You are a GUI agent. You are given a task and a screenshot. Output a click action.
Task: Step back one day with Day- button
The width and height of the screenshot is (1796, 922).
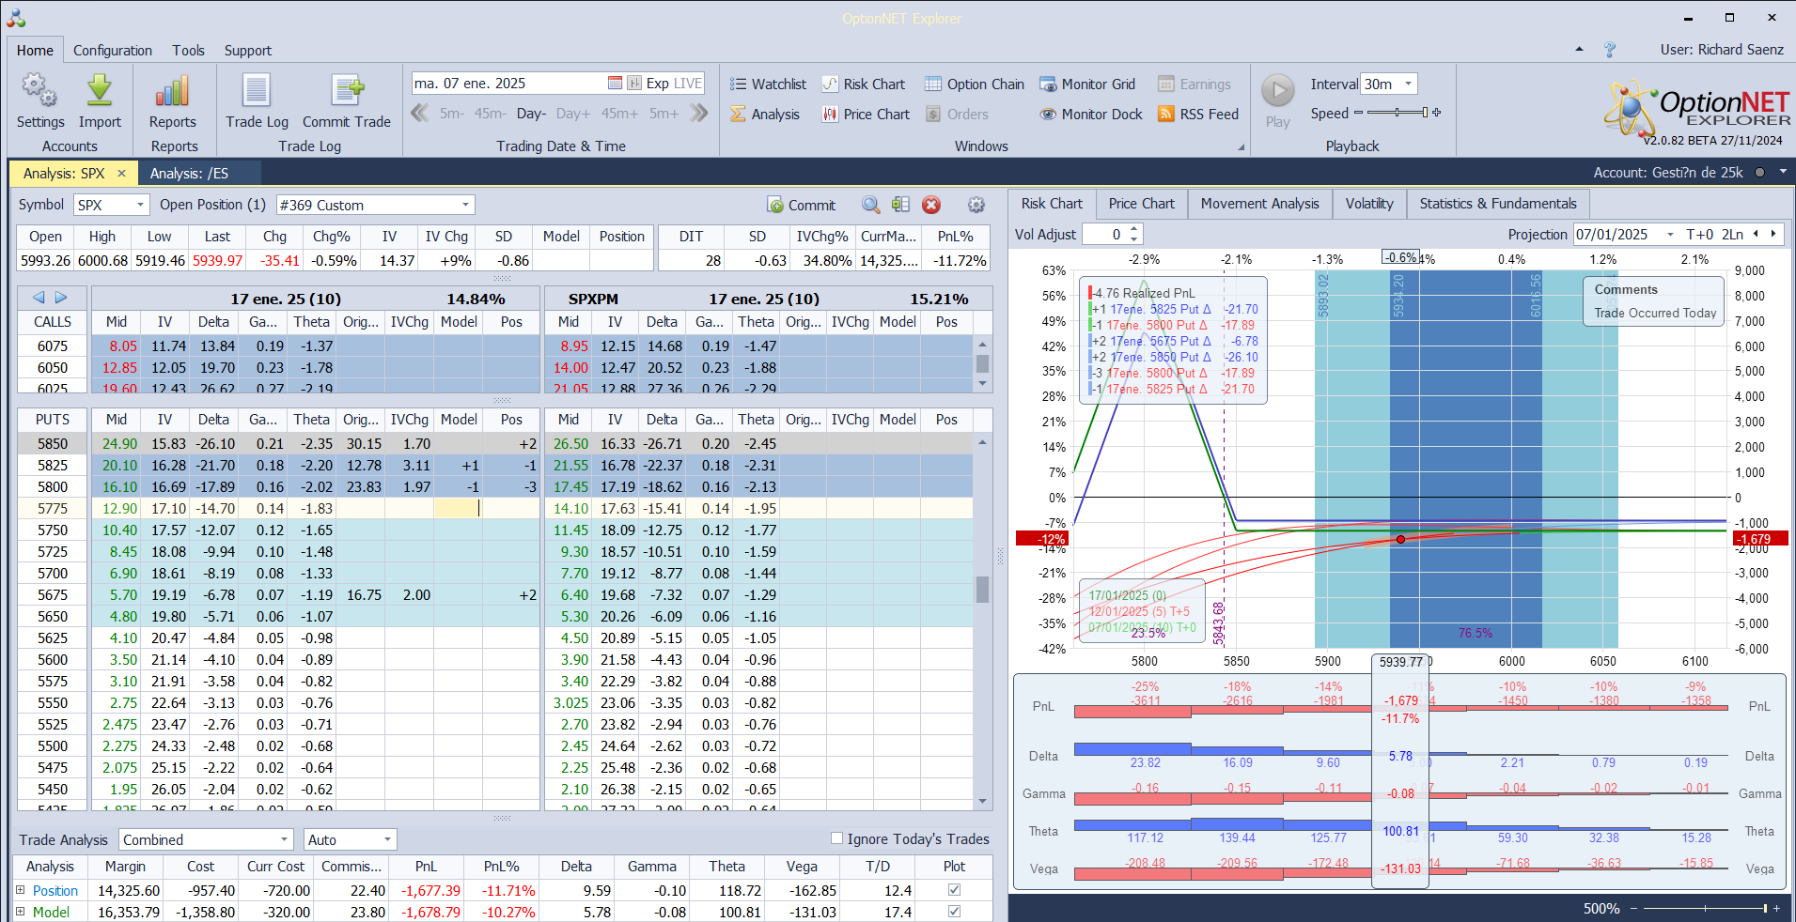coord(530,114)
